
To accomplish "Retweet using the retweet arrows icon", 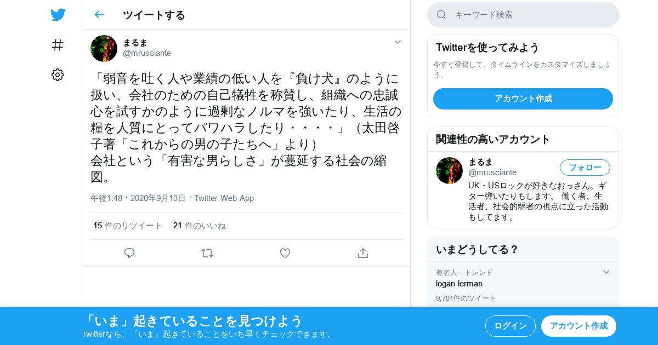I will coord(207,253).
